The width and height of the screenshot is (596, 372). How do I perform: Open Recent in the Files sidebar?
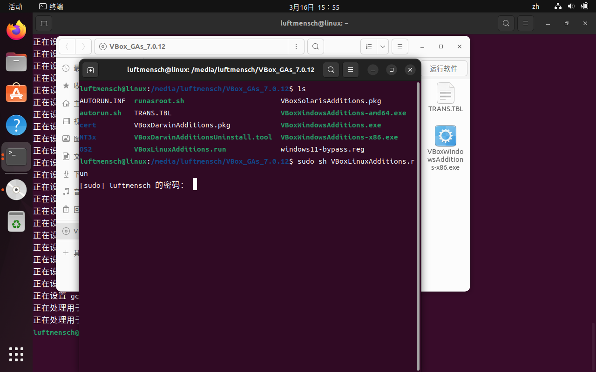68,68
